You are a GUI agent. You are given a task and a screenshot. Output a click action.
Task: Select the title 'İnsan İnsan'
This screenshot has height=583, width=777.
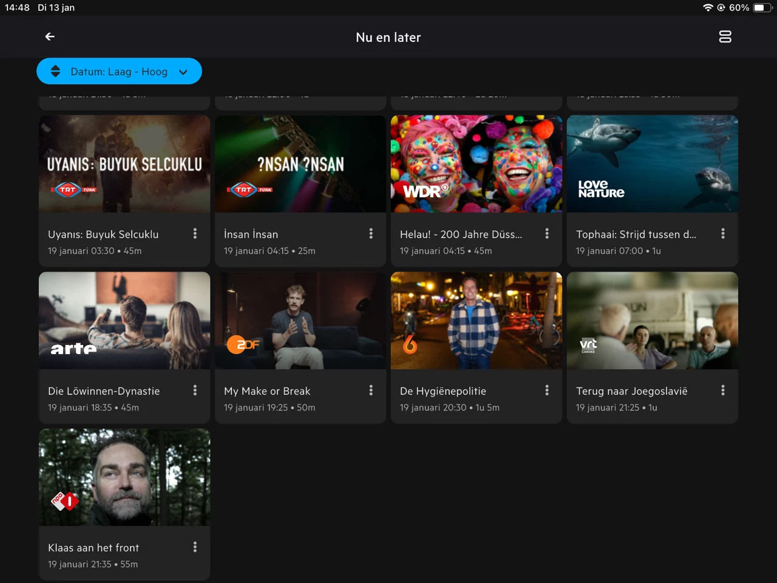coord(251,234)
